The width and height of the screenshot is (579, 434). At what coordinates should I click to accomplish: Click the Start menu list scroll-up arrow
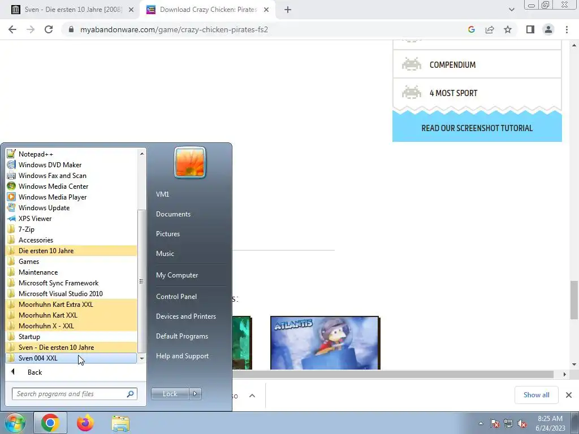(x=142, y=154)
